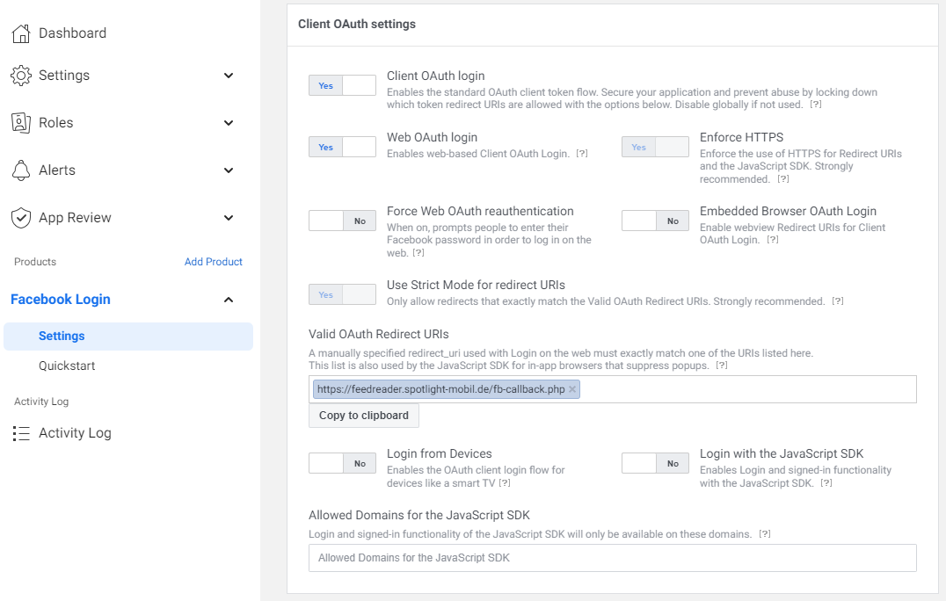Screen dimensions: 946x601
Task: Select Settings under Facebook Login
Action: 62,336
